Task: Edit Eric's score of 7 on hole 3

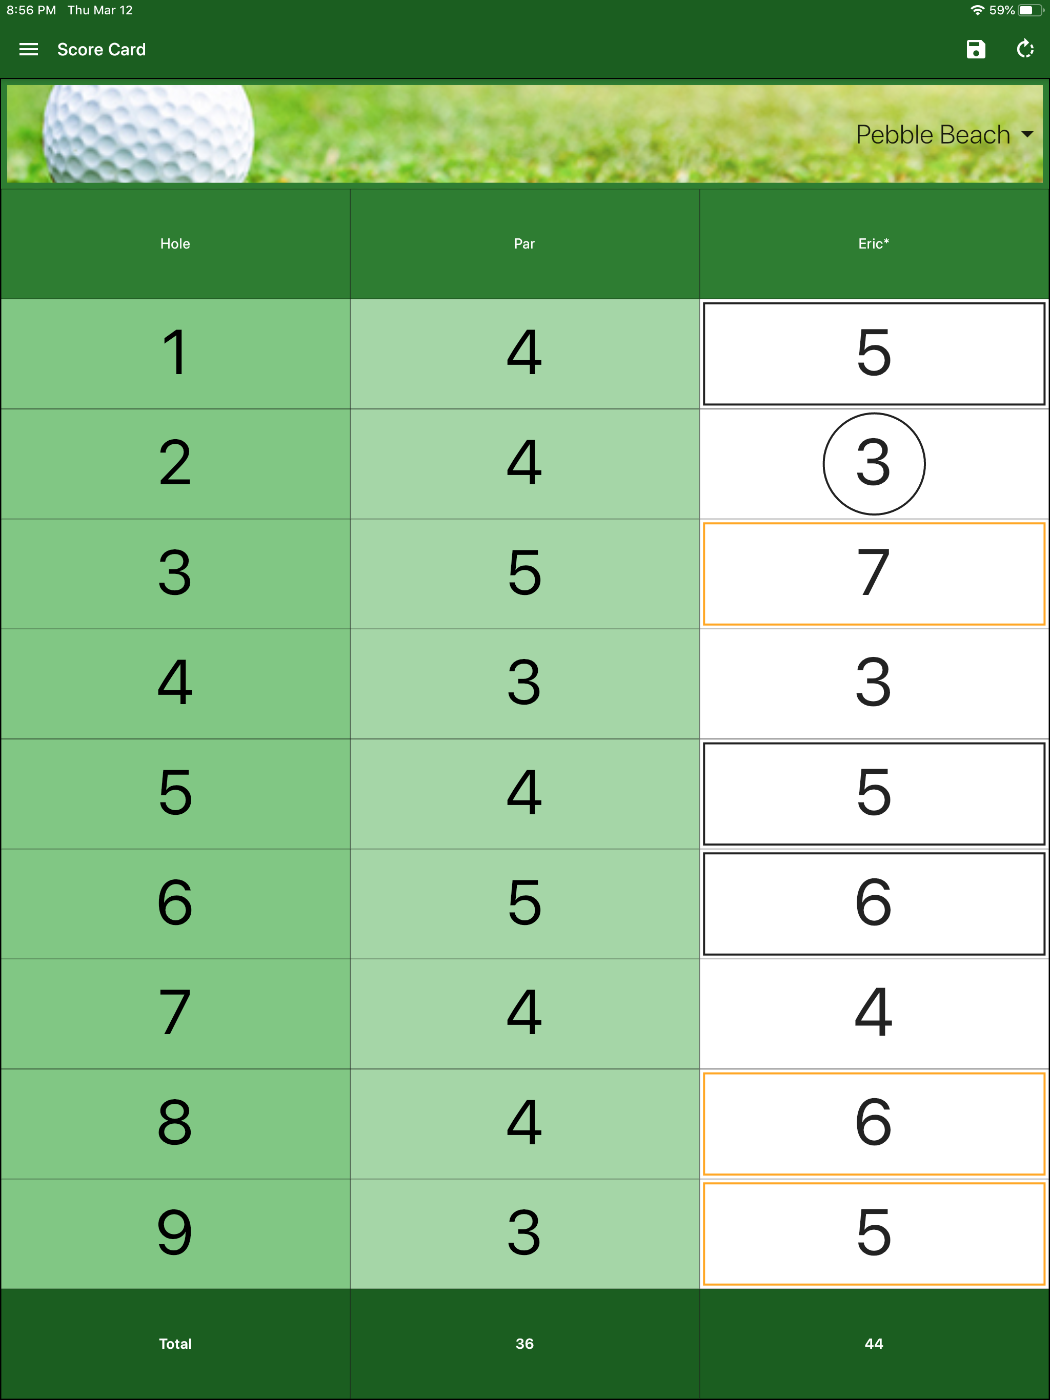Action: 873,573
